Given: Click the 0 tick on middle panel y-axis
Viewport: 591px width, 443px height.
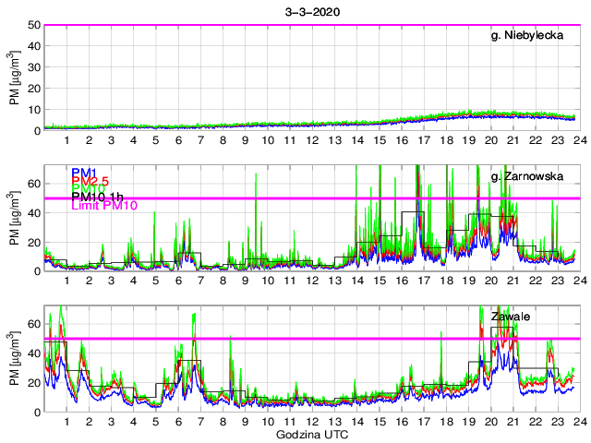Looking at the screenshot, I should point(35,271).
